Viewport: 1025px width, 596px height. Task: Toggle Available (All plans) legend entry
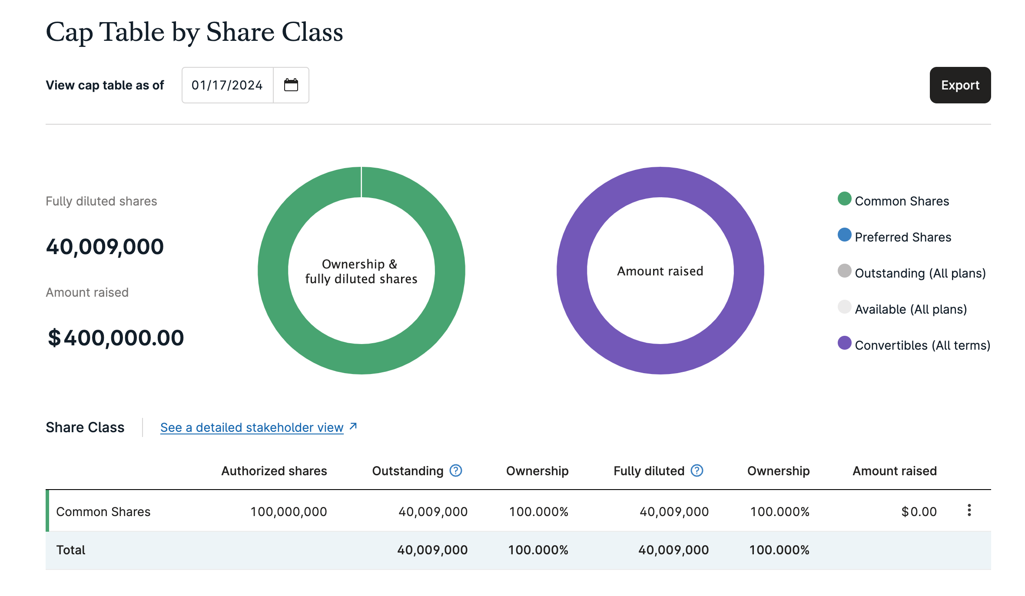[x=910, y=309]
